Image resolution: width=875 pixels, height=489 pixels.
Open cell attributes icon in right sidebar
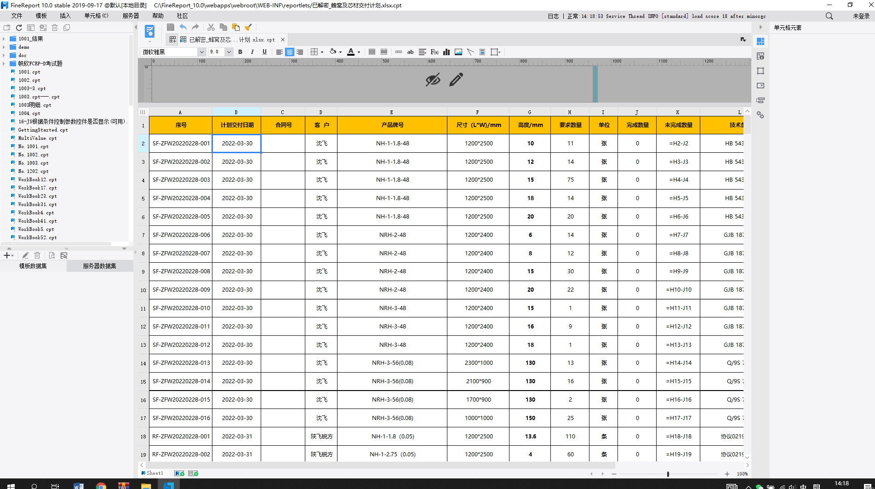[761, 56]
